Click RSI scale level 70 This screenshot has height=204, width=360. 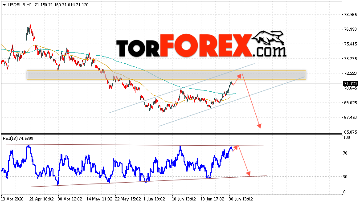345,153
